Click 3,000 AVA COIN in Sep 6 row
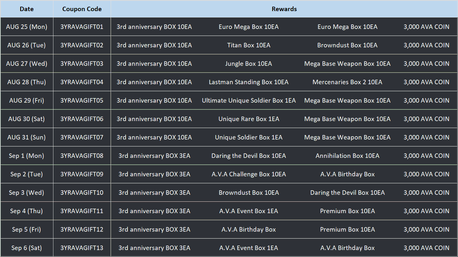Viewport: 458px width, 257px height. [426, 248]
